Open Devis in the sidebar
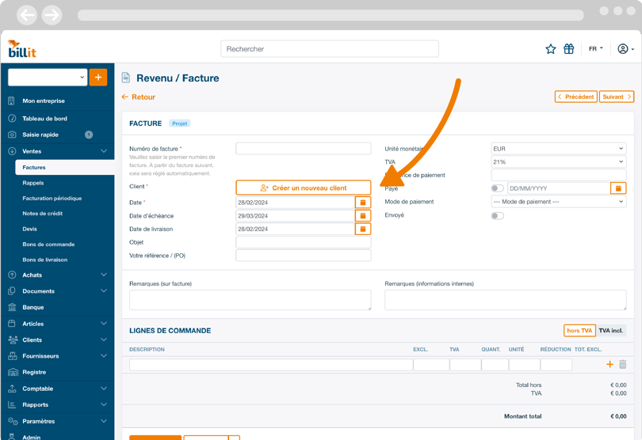This screenshot has height=440, width=642. 30,229
